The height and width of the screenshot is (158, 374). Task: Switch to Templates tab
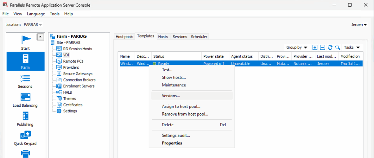[146, 36]
